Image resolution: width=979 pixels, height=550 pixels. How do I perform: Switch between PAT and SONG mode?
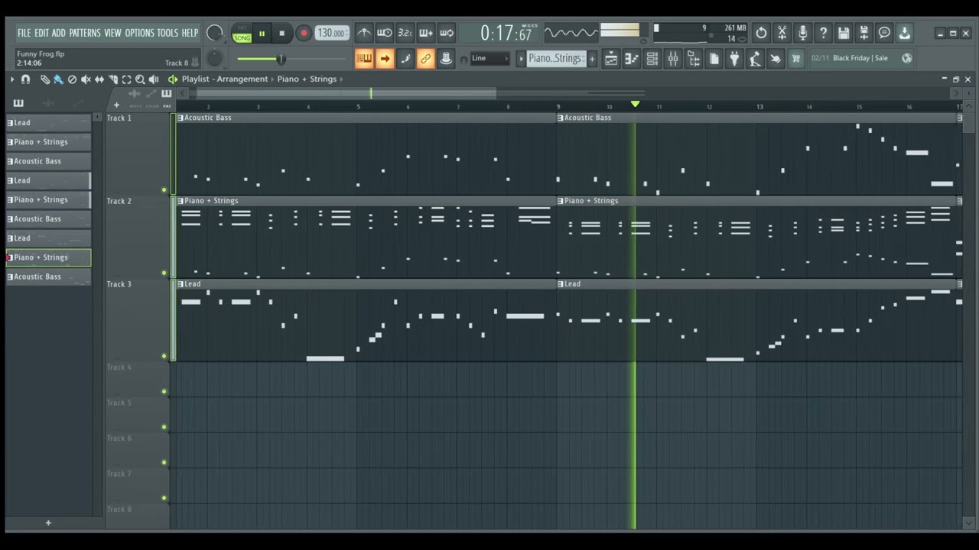(x=242, y=33)
